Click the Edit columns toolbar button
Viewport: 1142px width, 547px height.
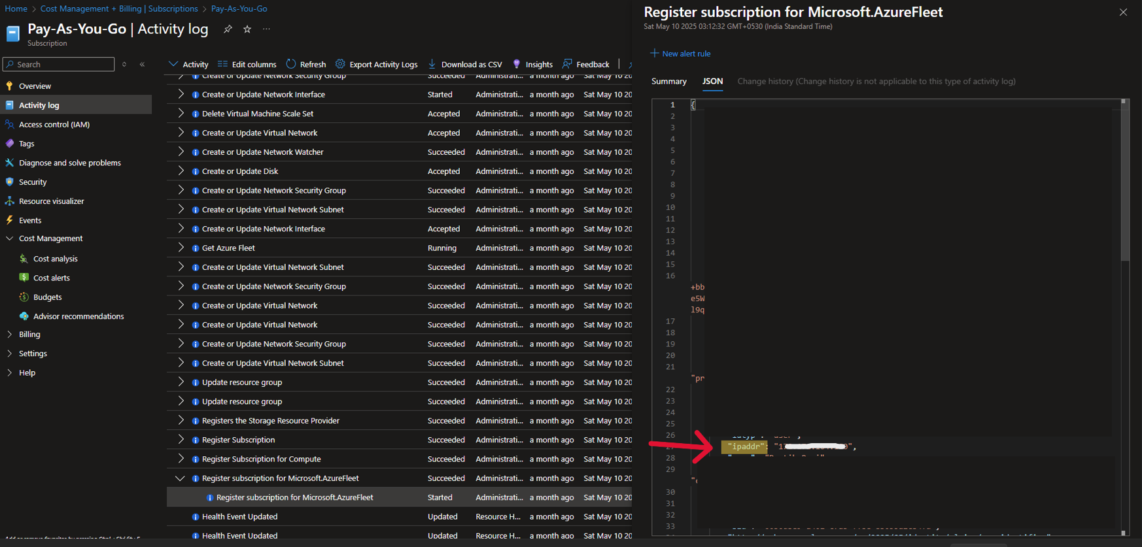coord(247,64)
